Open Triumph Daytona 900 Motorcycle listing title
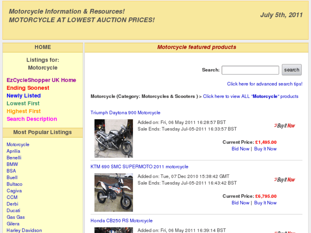311x233 pixels. pos(125,112)
